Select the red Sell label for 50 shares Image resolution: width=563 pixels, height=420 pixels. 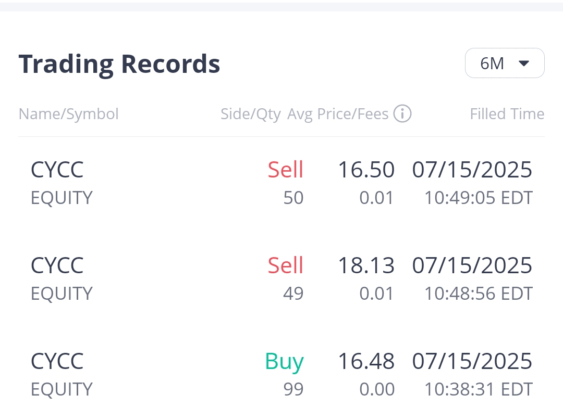pos(285,170)
